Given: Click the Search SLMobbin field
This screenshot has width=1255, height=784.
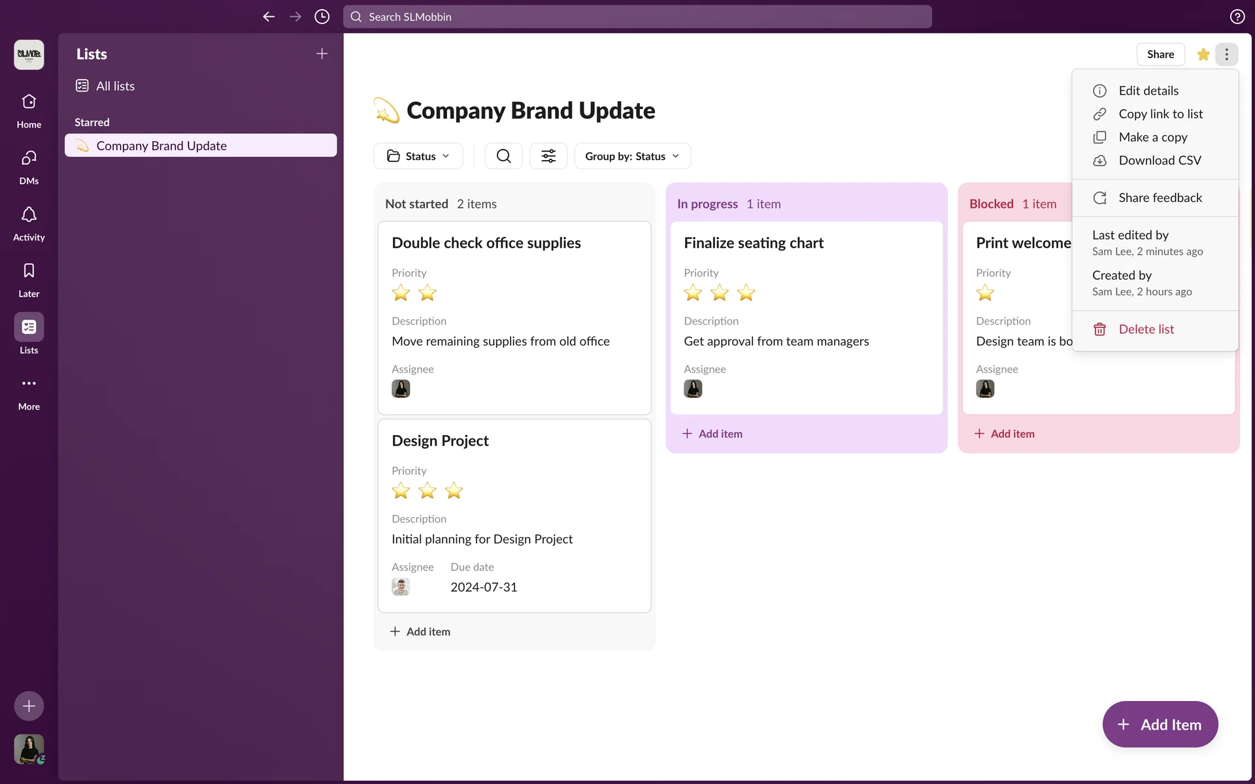Looking at the screenshot, I should (x=637, y=17).
